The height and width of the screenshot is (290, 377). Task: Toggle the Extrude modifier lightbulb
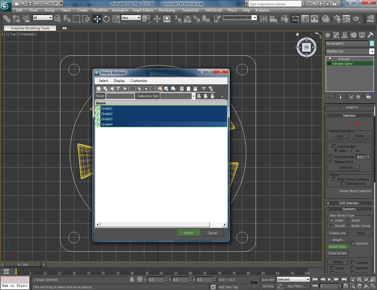tap(330, 59)
